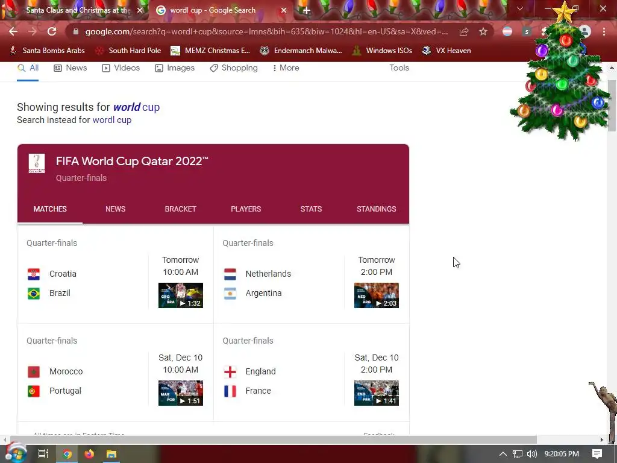Viewport: 617px width, 463px height.
Task: Open South Hard Pole bookmark
Action: point(129,51)
